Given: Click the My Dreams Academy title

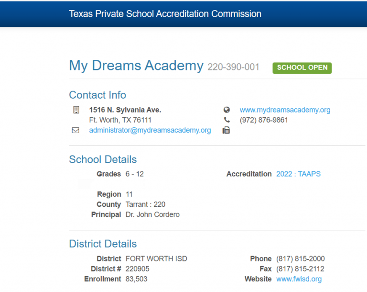Looking at the screenshot, I should coord(136,66).
